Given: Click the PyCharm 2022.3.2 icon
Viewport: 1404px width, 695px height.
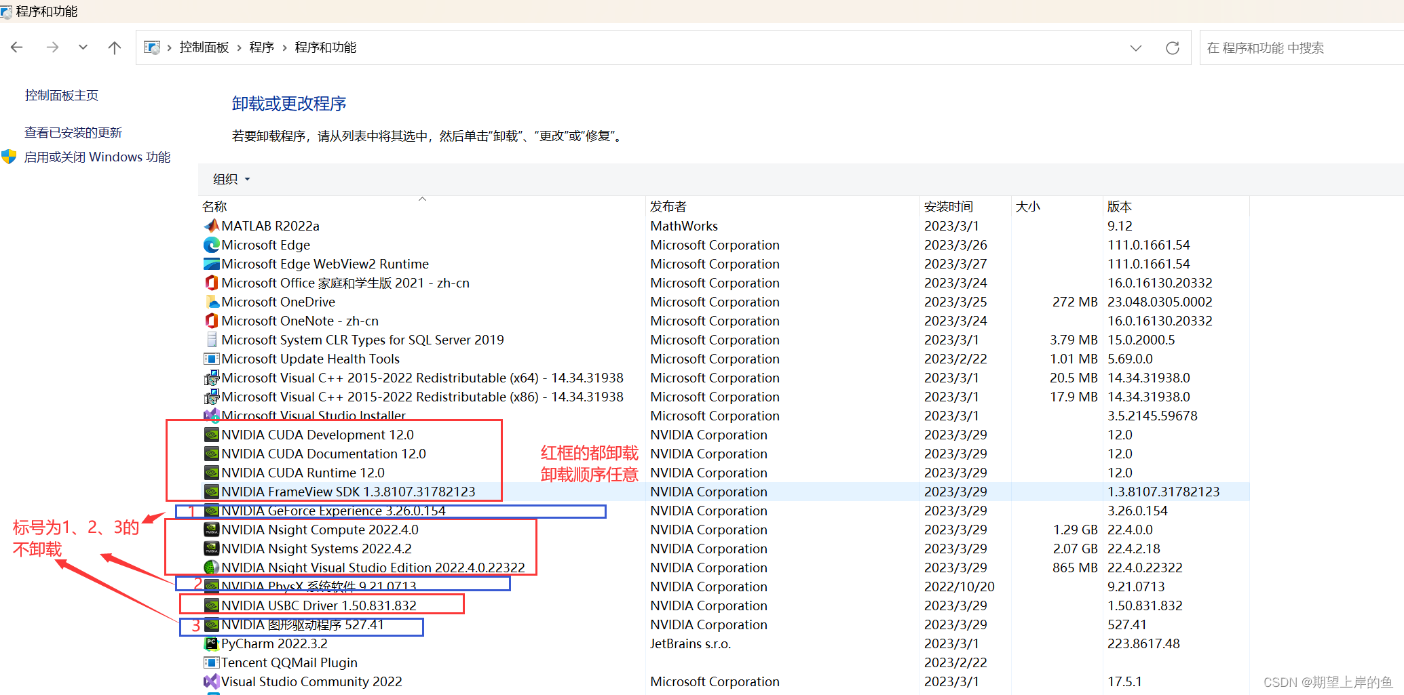Looking at the screenshot, I should click(212, 643).
